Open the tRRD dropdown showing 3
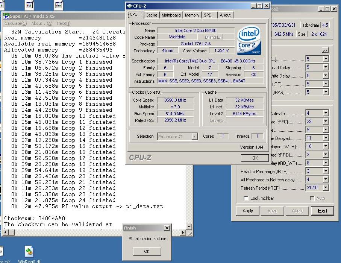The image size is (341, 263). tap(326, 155)
